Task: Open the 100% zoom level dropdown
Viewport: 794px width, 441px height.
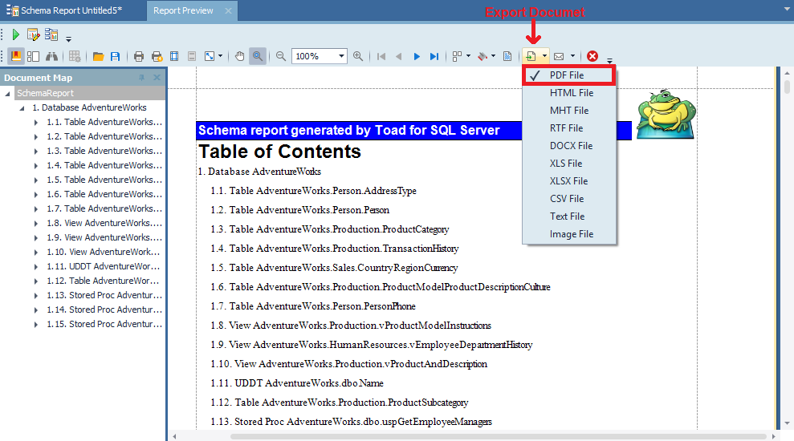Action: pos(341,56)
